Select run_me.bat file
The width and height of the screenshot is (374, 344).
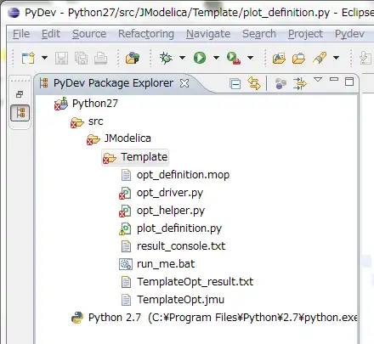tap(166, 264)
